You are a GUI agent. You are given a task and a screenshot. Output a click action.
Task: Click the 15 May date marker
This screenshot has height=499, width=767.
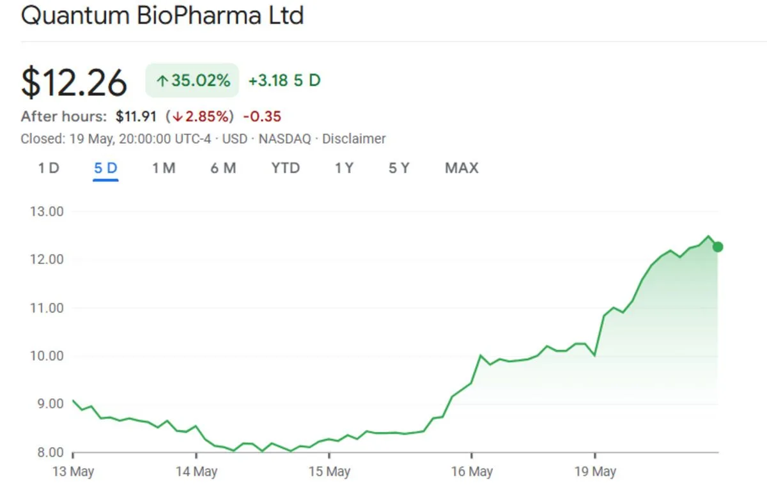click(330, 472)
